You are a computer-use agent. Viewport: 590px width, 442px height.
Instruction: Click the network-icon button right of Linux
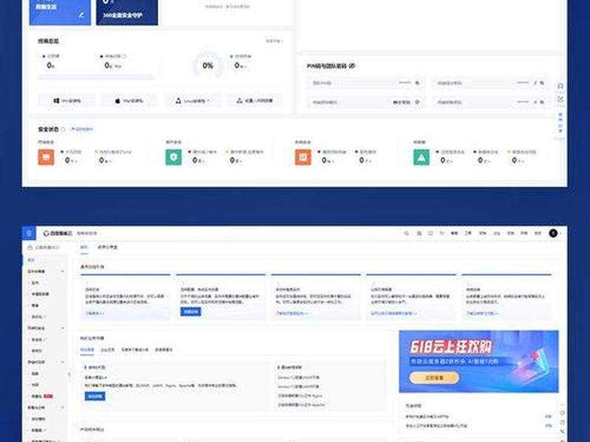[x=254, y=101]
